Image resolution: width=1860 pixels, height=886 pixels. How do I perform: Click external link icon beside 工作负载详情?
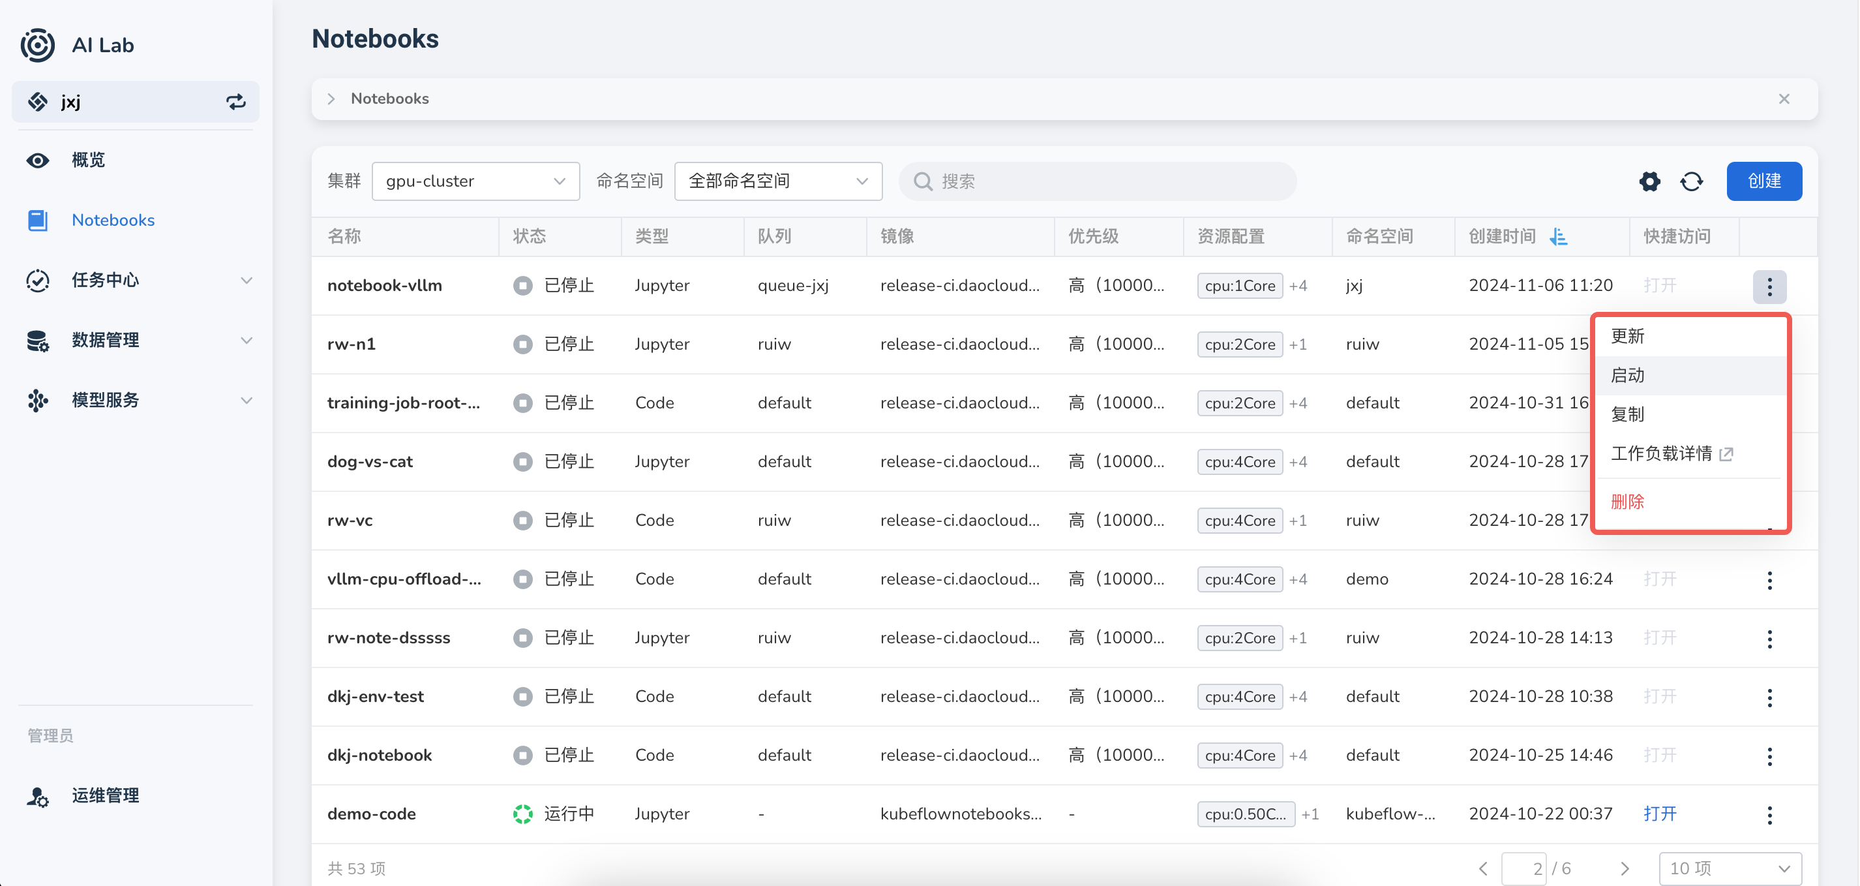click(1726, 454)
